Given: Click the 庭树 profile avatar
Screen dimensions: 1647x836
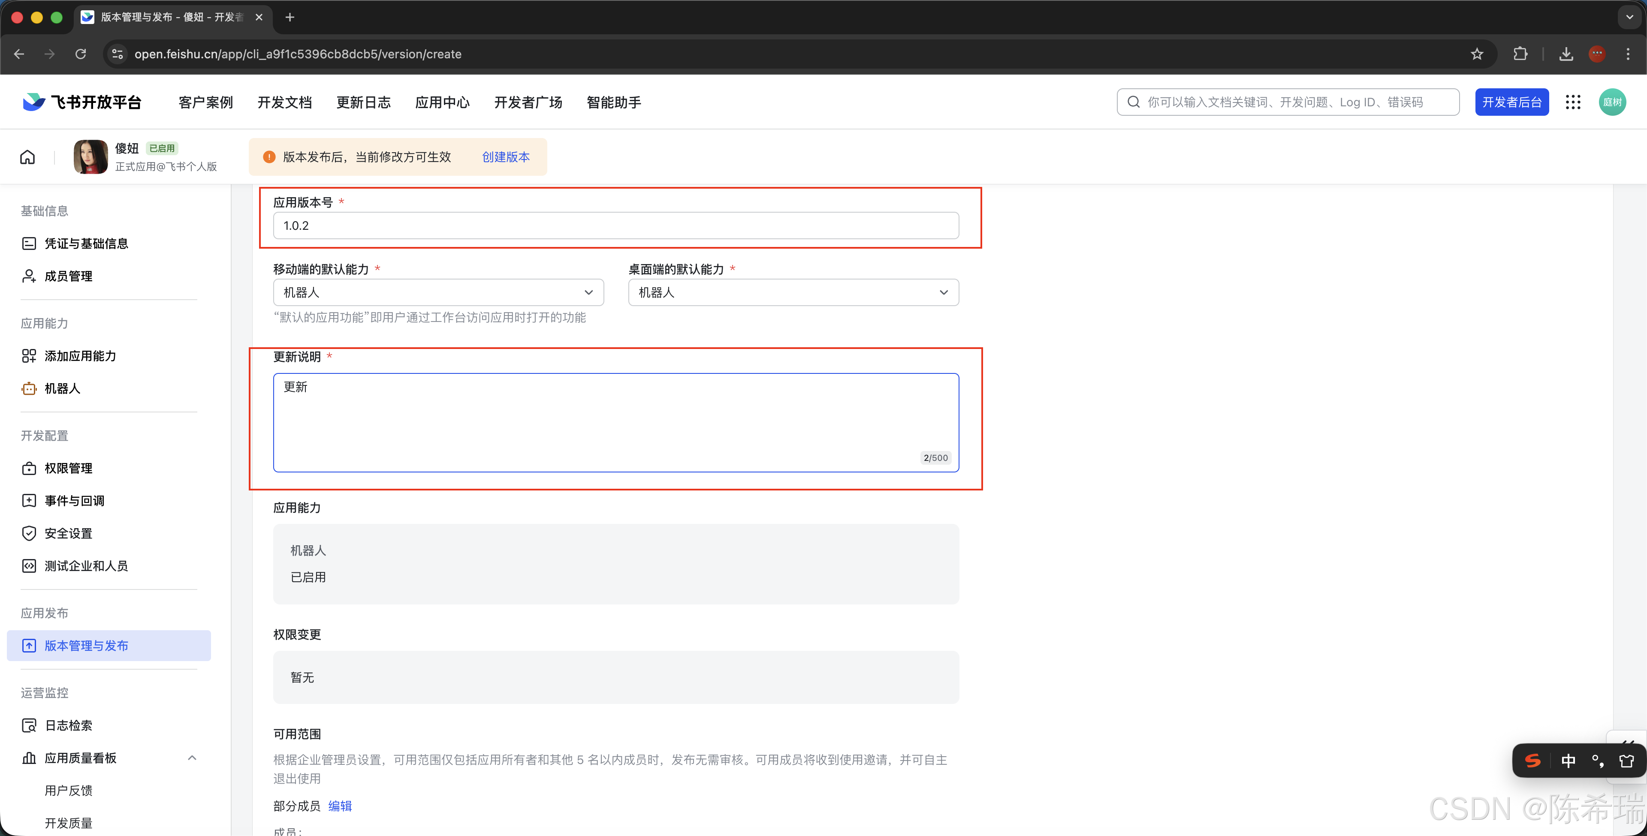Looking at the screenshot, I should 1613,102.
